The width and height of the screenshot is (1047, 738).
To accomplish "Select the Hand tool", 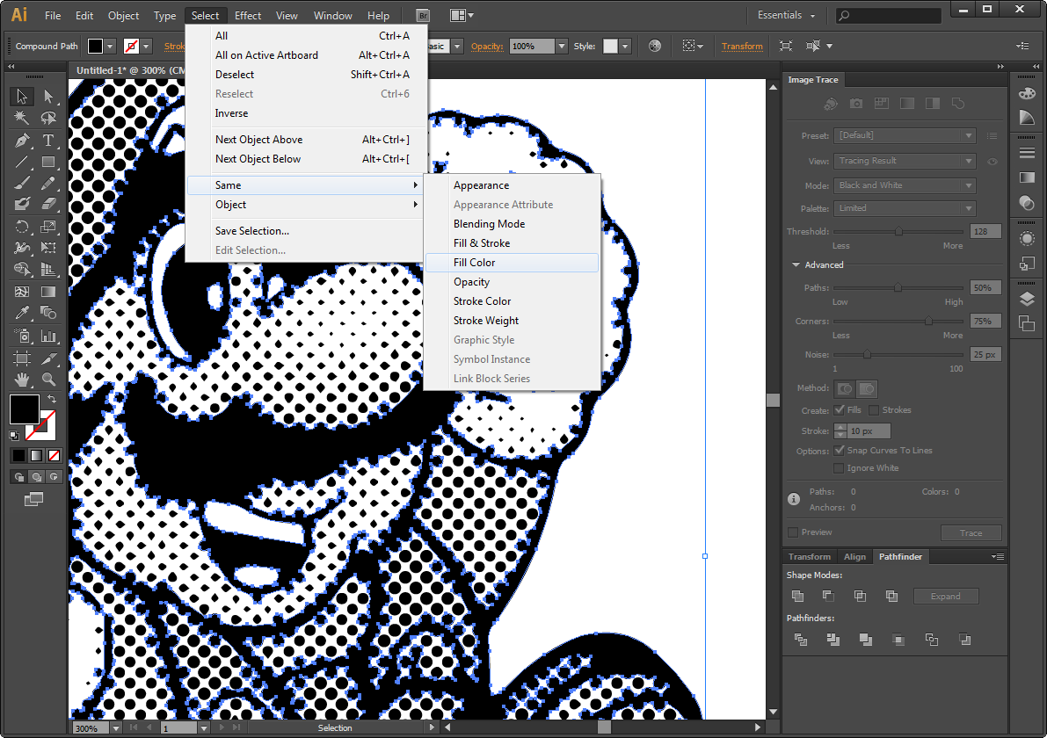I will click(22, 379).
